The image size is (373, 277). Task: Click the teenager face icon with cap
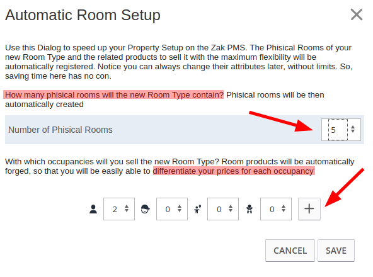pos(145,209)
